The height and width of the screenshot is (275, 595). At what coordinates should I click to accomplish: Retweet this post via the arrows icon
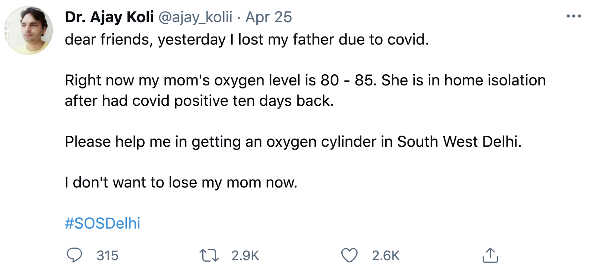pyautogui.click(x=209, y=255)
